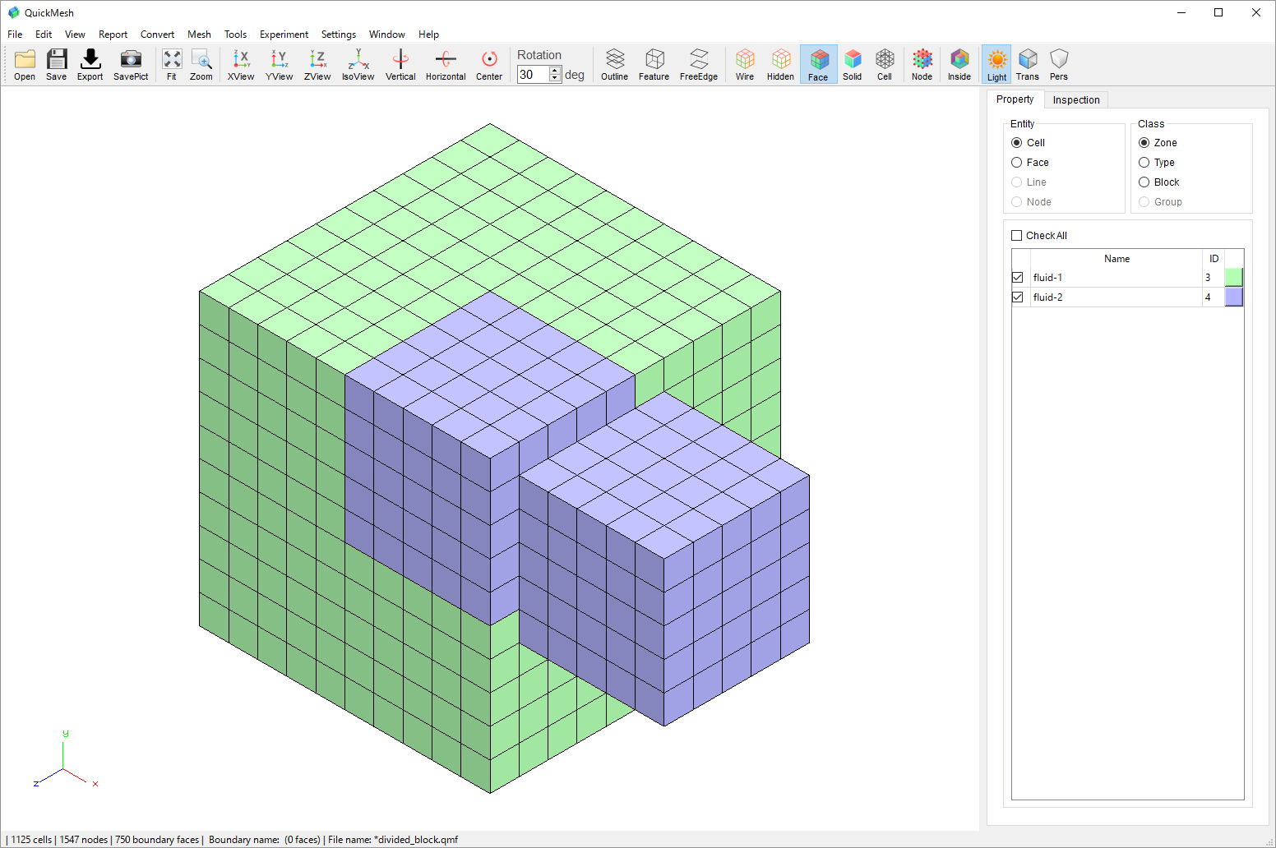Toggle Pers perspective projection
The width and height of the screenshot is (1276, 848).
(1059, 64)
